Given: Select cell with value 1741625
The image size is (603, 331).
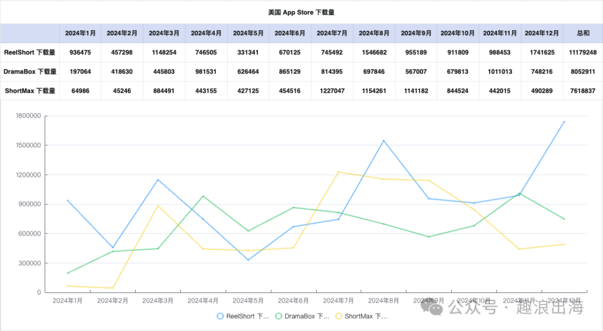Looking at the screenshot, I should [x=542, y=52].
